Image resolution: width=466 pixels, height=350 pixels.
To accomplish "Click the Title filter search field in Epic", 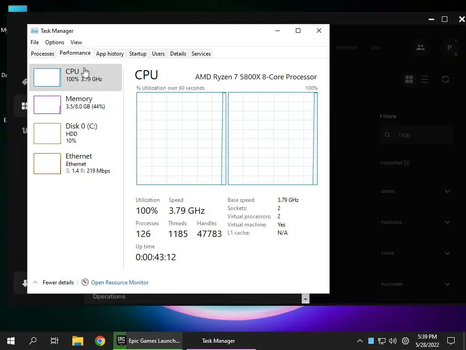I will coord(416,135).
